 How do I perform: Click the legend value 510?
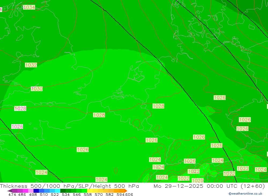pos(44,194)
